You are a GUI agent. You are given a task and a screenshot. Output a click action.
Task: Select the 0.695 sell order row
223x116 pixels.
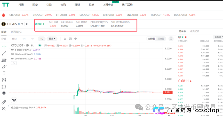coord(201,46)
